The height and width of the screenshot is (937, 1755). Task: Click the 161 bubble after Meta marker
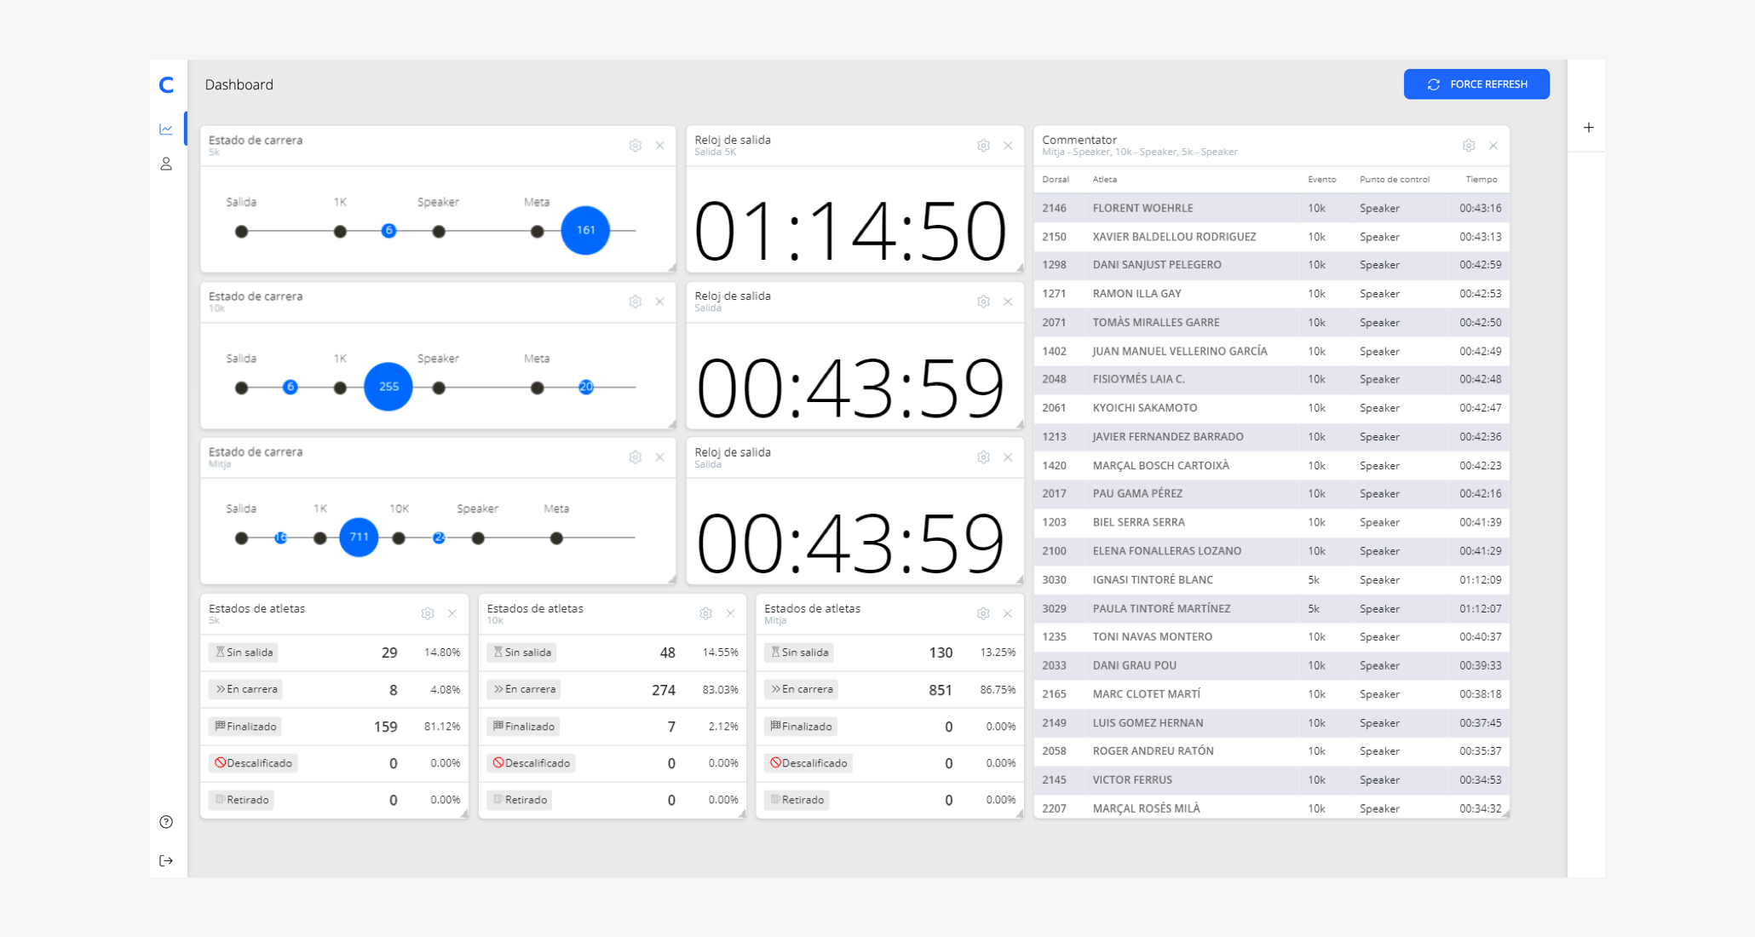click(585, 230)
